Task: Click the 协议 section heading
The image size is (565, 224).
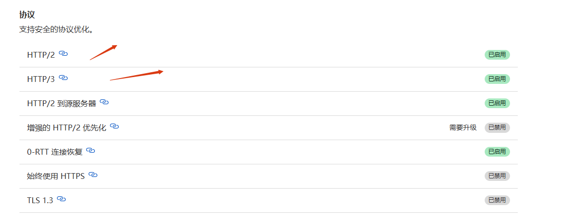Action: [x=27, y=15]
